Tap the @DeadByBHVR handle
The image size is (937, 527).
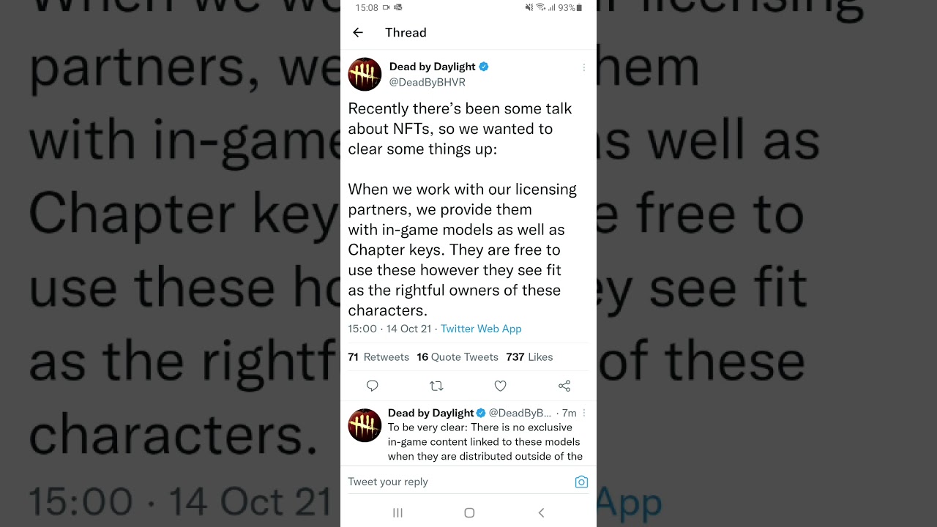pos(428,82)
